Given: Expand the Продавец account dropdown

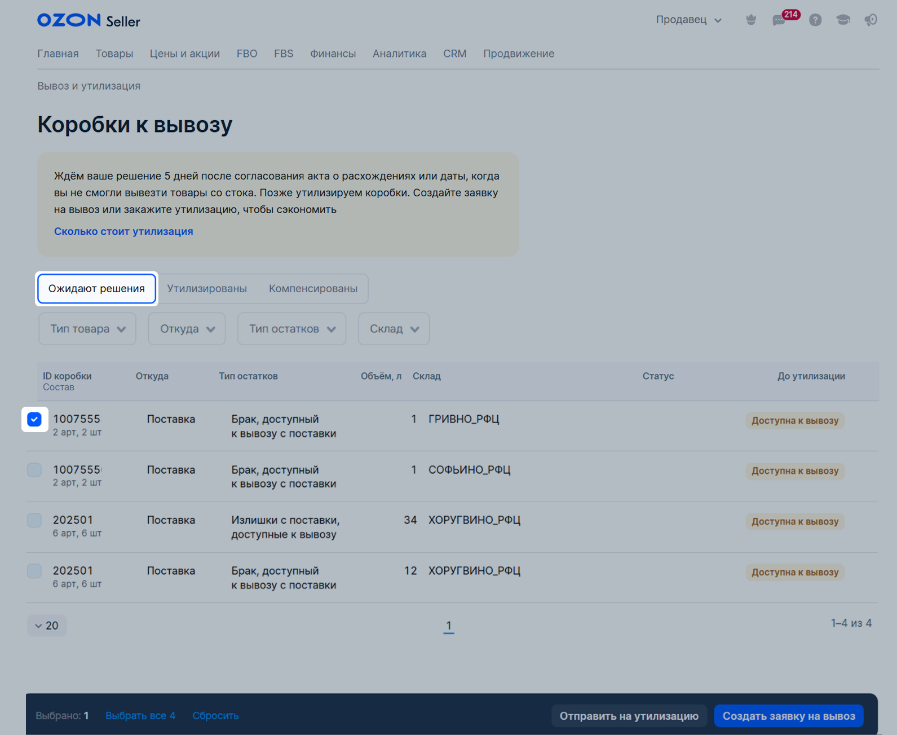Looking at the screenshot, I should 688,20.
